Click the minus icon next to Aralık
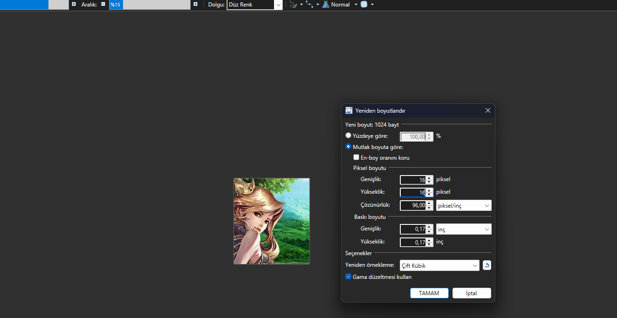The width and height of the screenshot is (617, 318). click(103, 4)
